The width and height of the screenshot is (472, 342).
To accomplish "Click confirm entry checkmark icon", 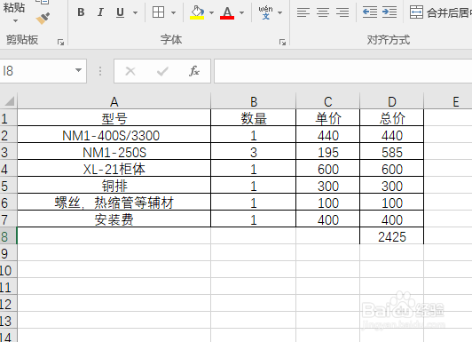I will (x=162, y=71).
